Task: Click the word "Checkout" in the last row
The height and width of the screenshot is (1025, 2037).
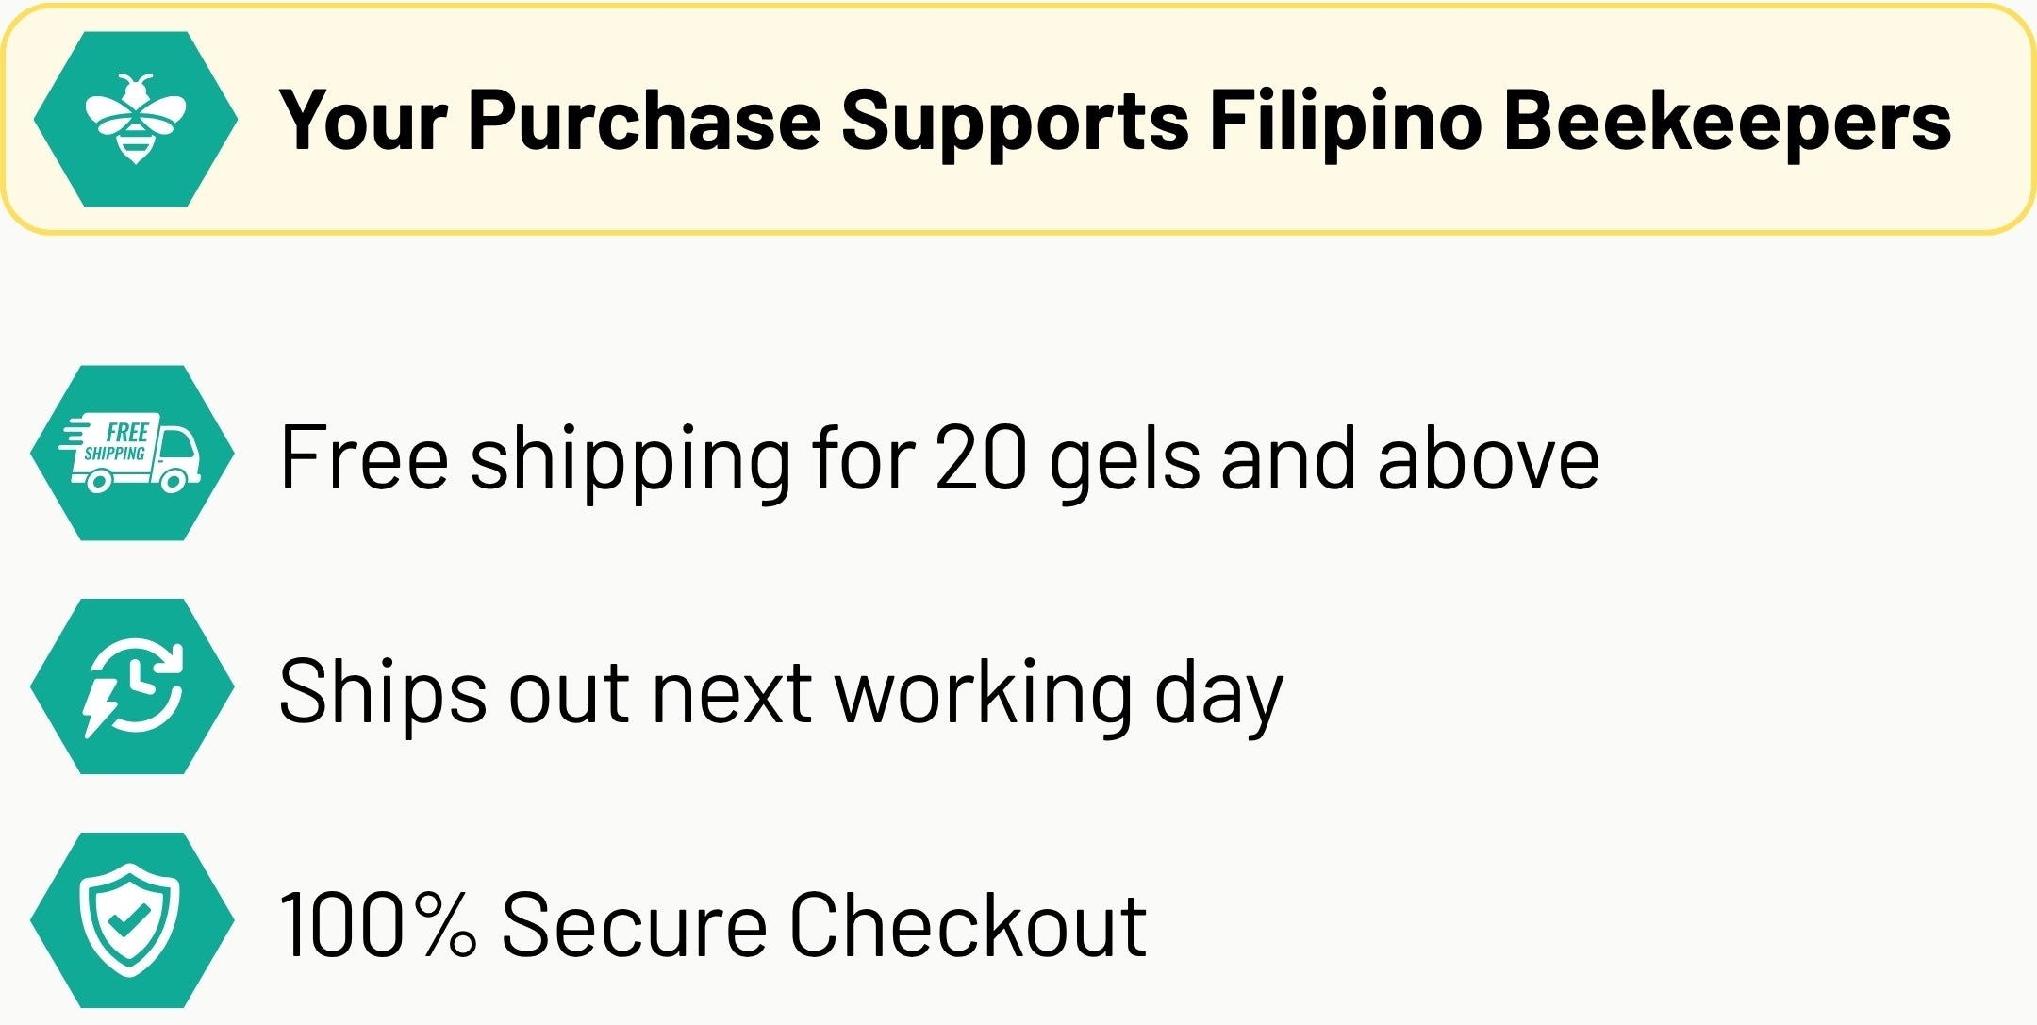Action: click(x=968, y=925)
